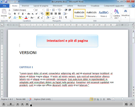Image resolution: width=135 pixels, height=107 pixels.
Task: Apply red font color
Action: pyautogui.click(x=26, y=17)
